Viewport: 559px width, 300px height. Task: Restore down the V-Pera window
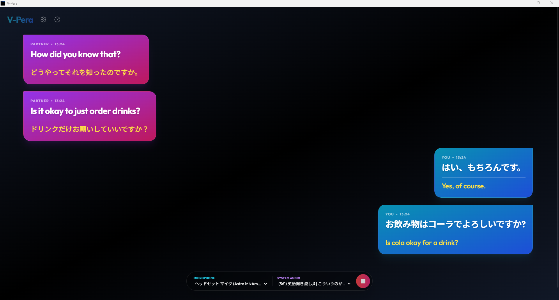(x=538, y=3)
